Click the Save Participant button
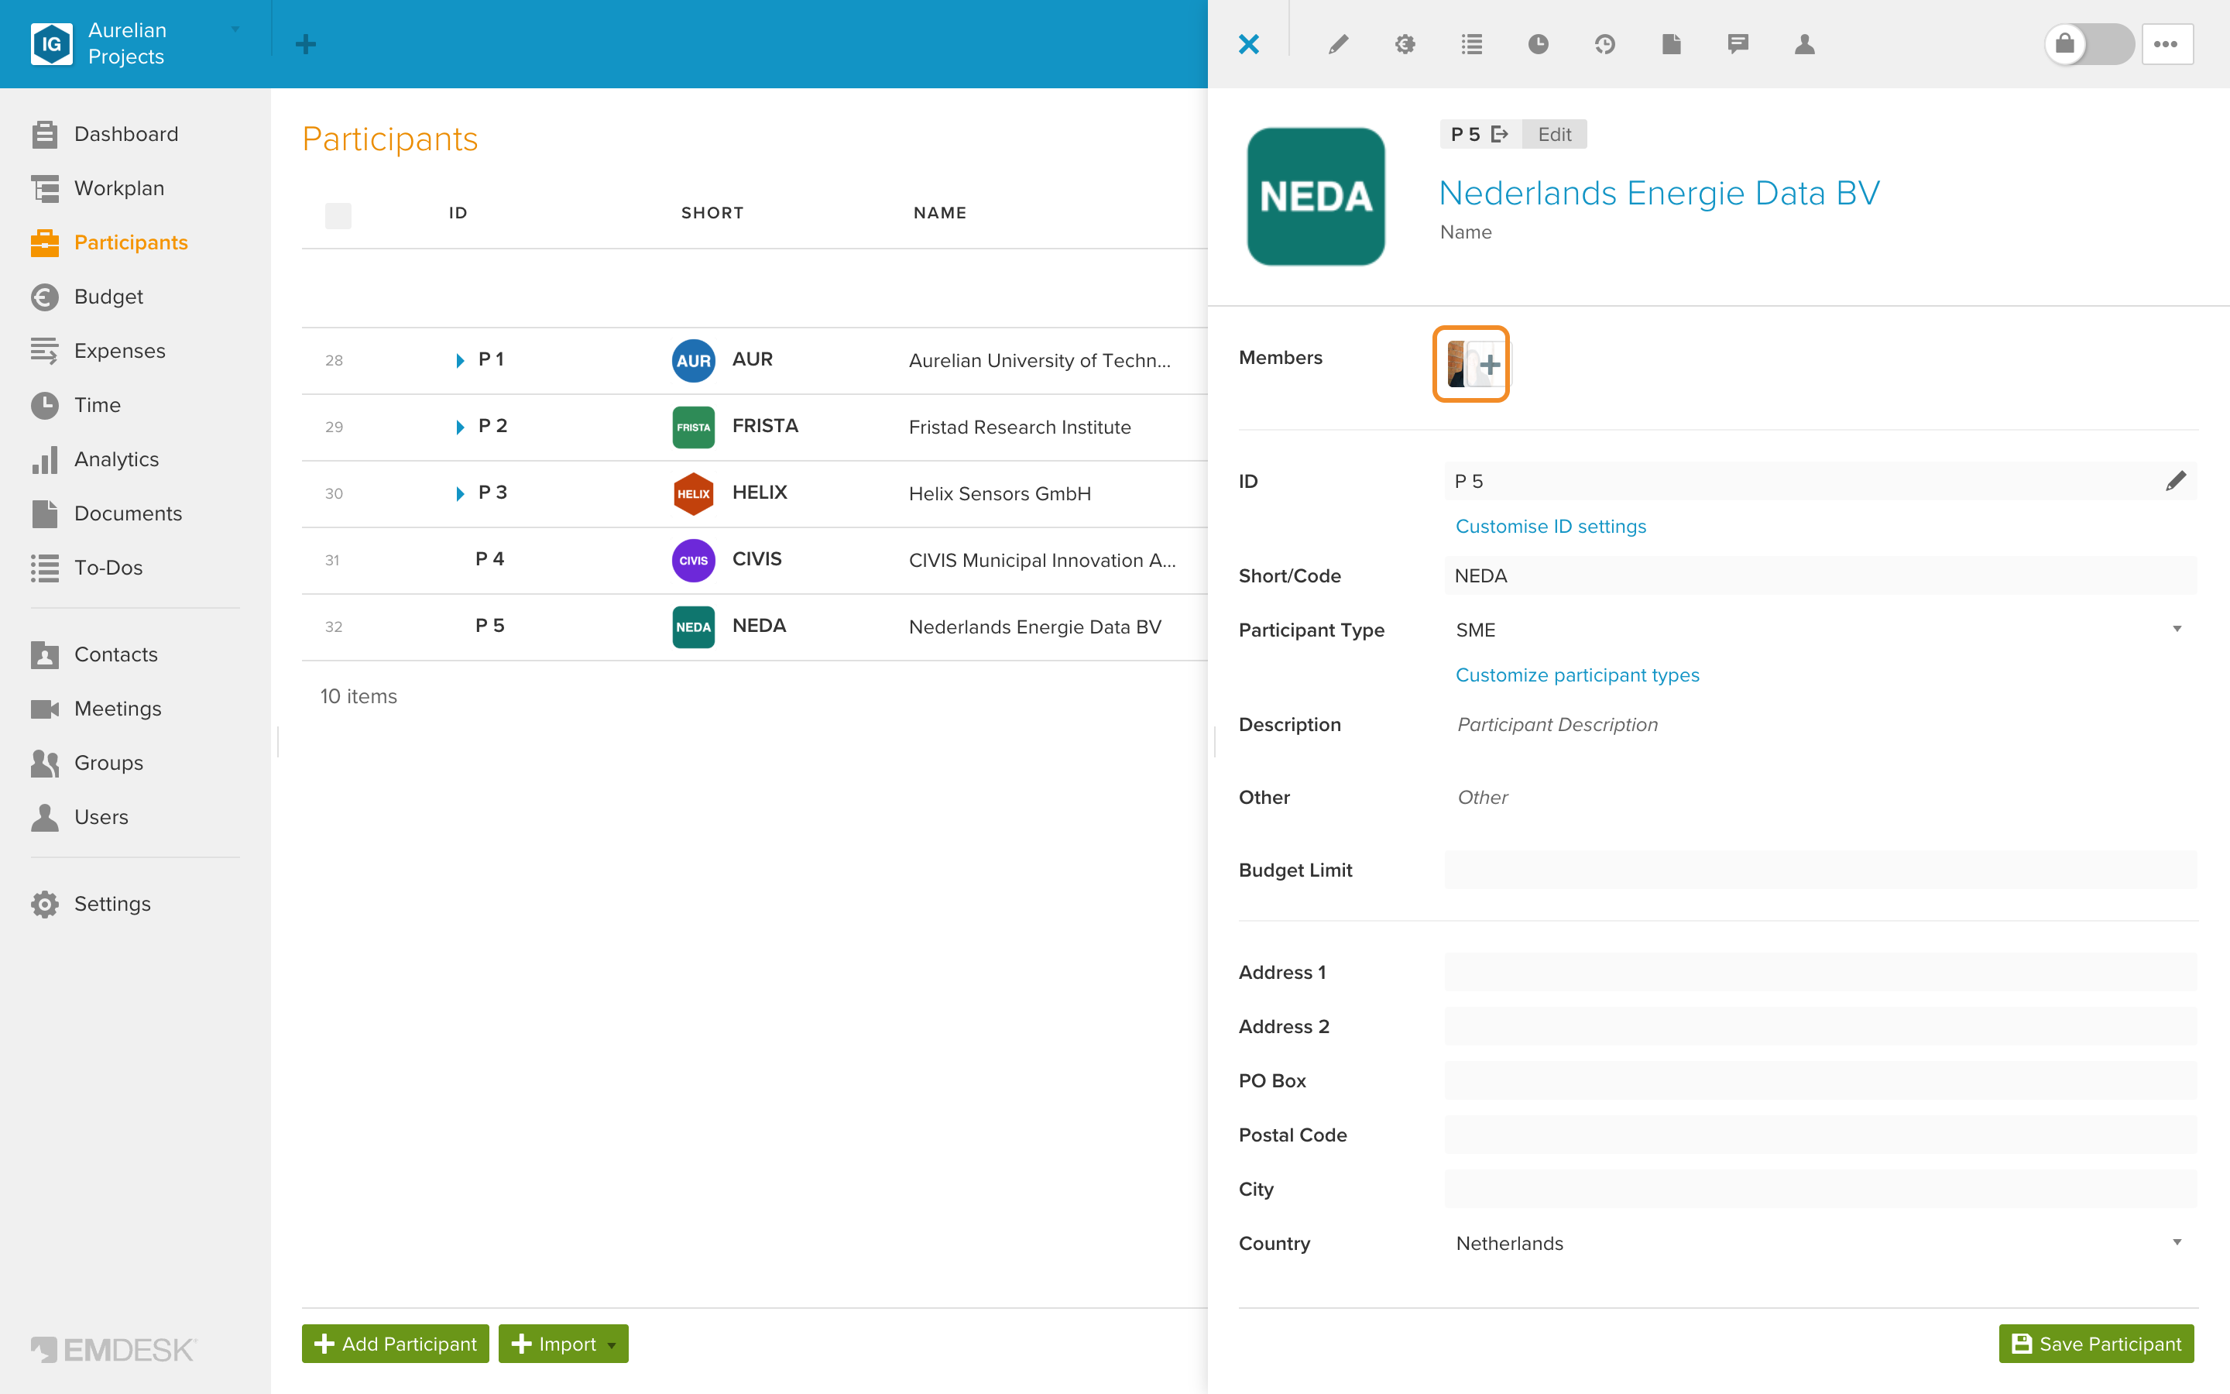This screenshot has width=2230, height=1394. pyautogui.click(x=2095, y=1344)
